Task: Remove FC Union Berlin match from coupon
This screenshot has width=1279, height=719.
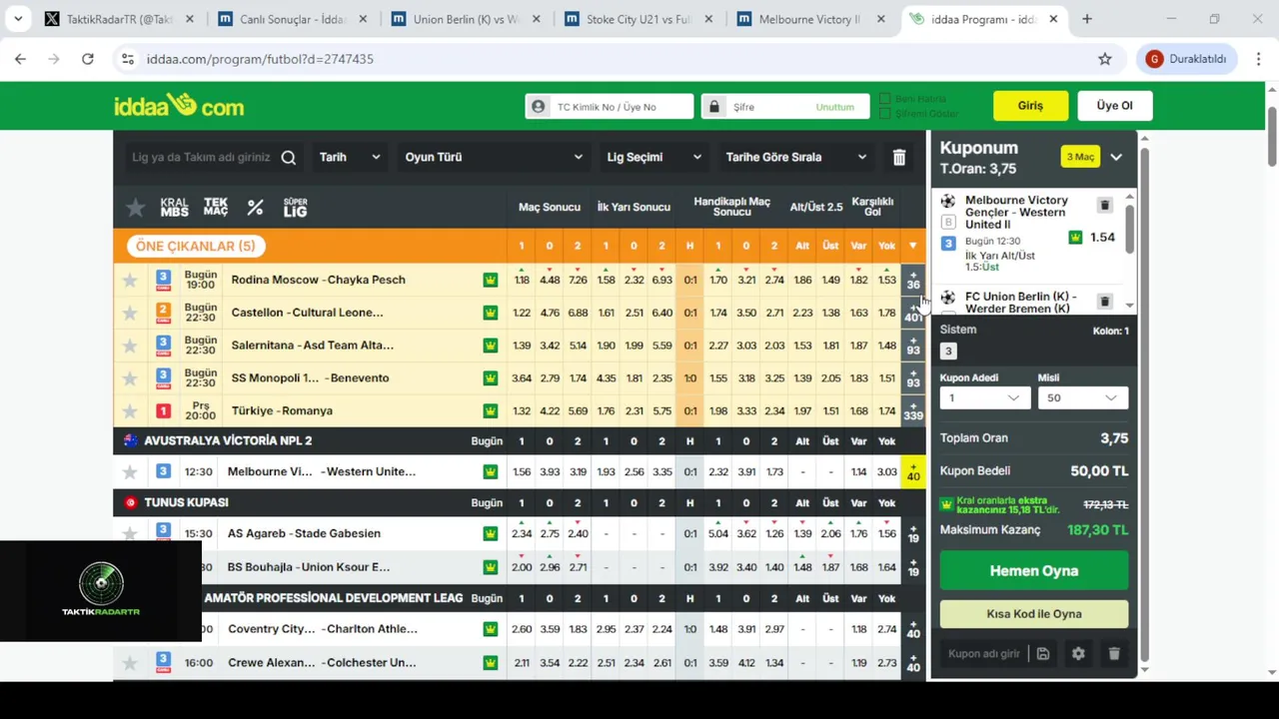Action: 1104,301
